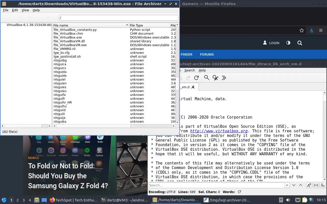
Task: Open Find via magnifier icon in editor
Action: point(206,78)
